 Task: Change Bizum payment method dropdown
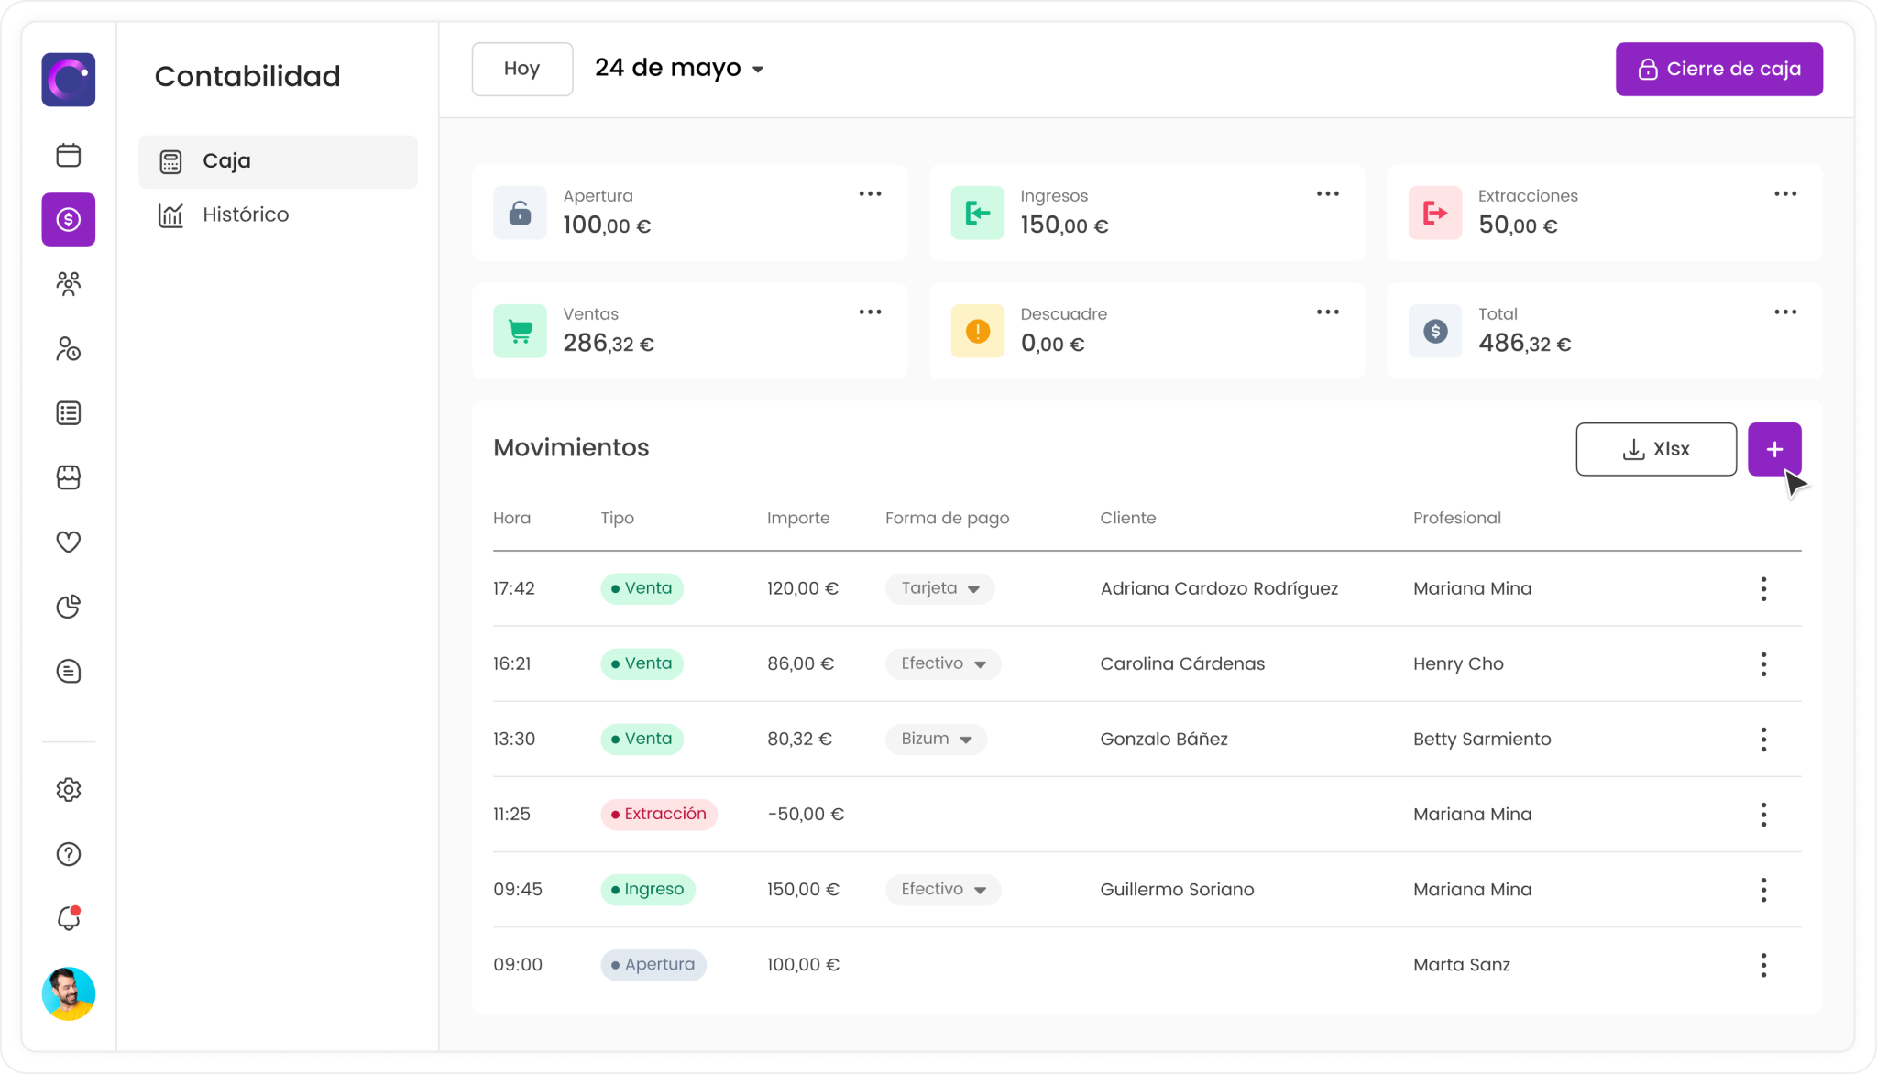click(x=936, y=739)
